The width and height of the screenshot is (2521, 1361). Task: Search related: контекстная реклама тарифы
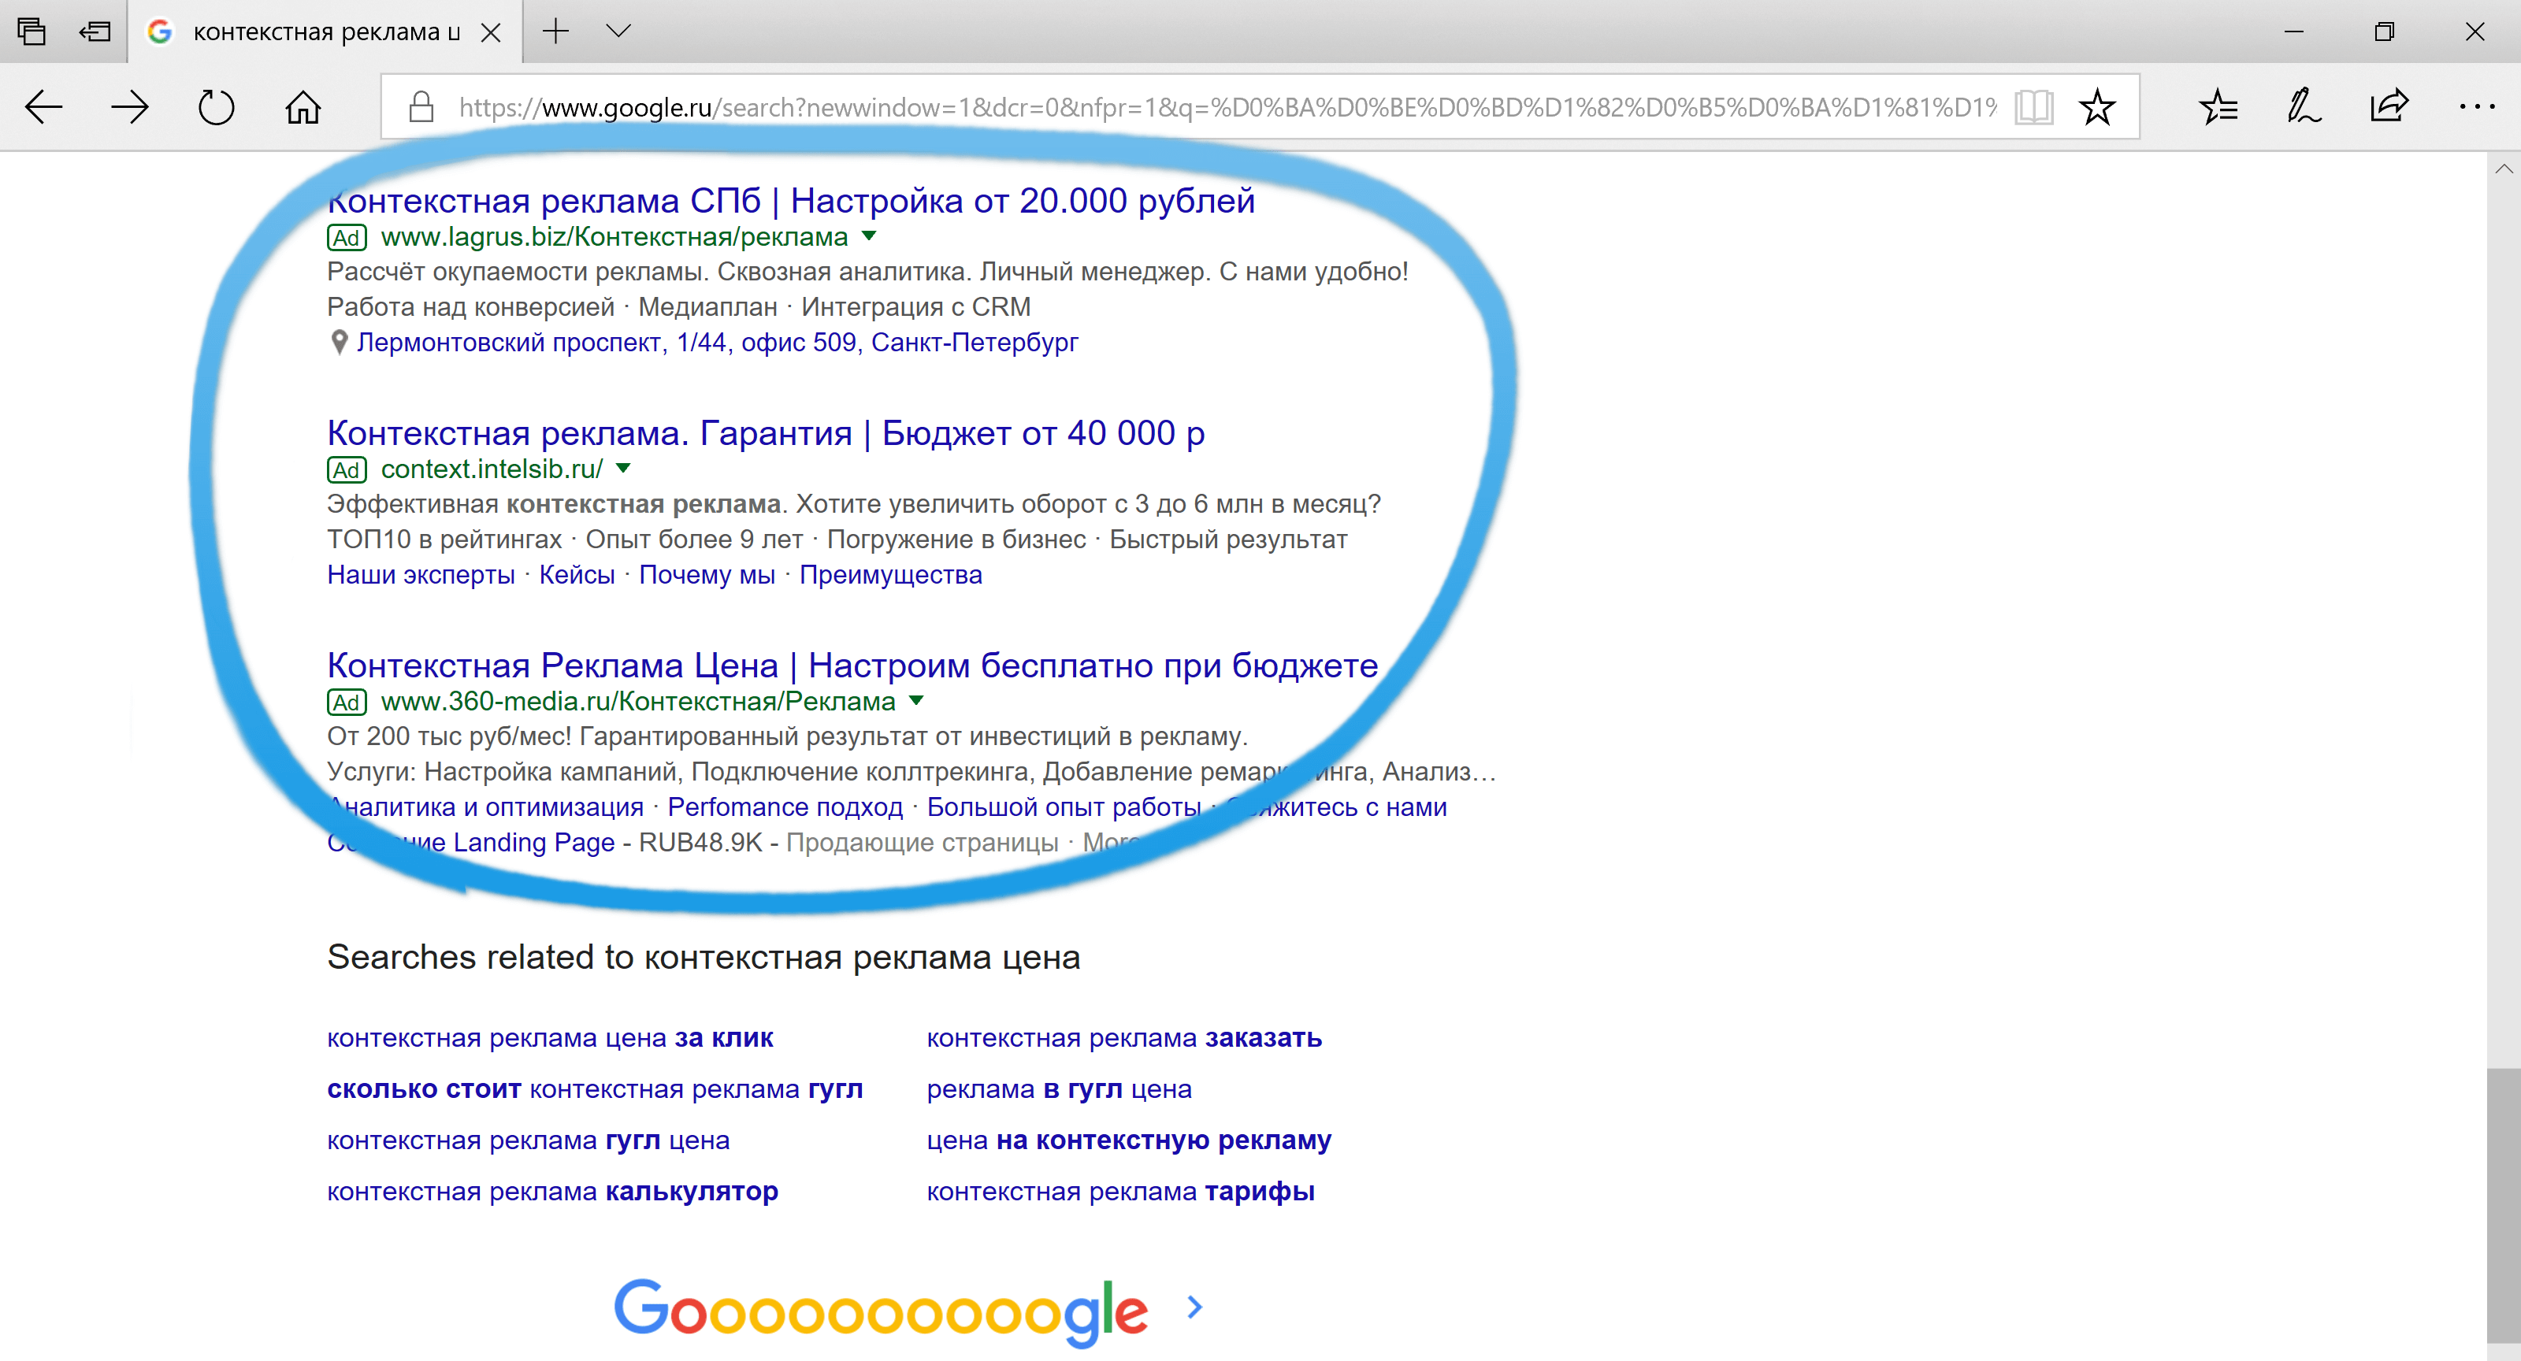[1120, 1191]
